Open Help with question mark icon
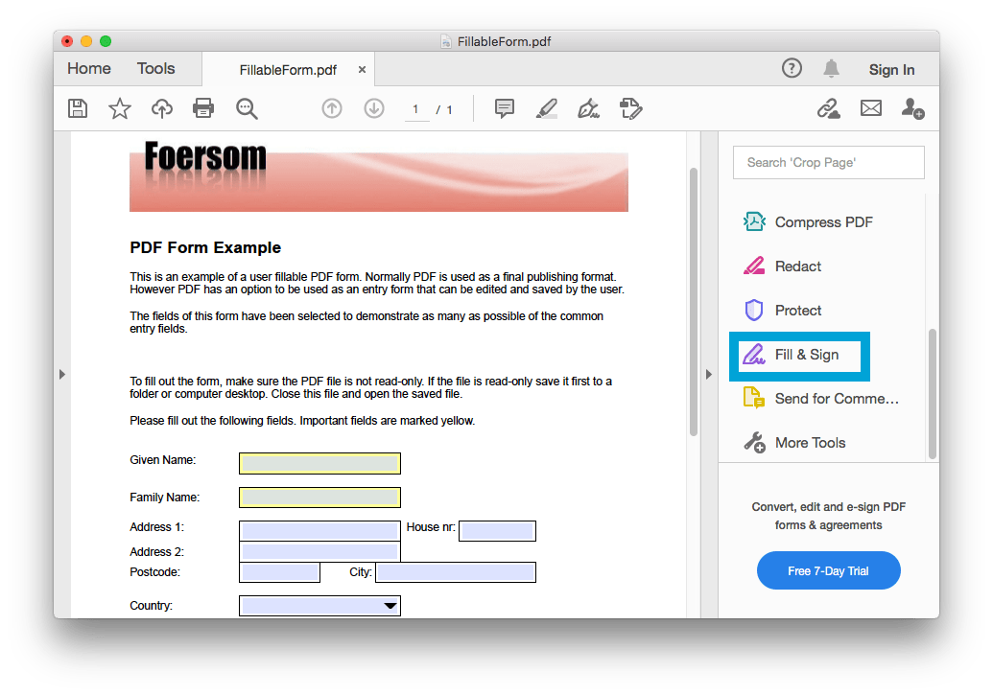 pyautogui.click(x=792, y=68)
